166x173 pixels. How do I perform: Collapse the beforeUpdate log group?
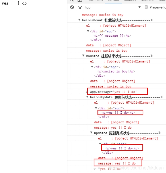click(87, 97)
